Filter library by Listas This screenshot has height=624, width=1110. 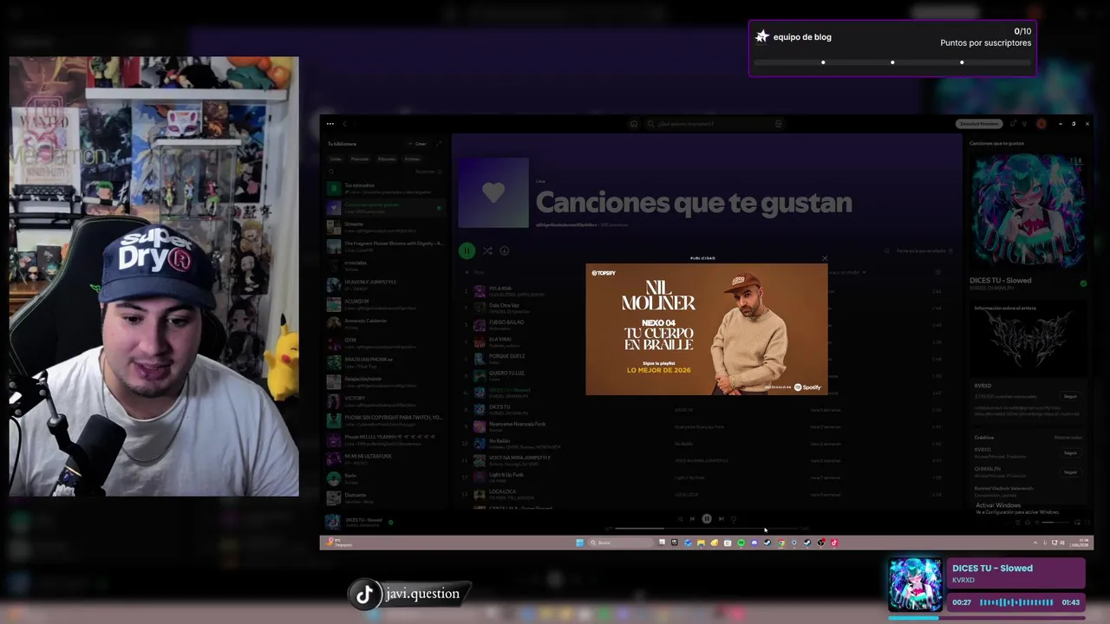(x=336, y=159)
